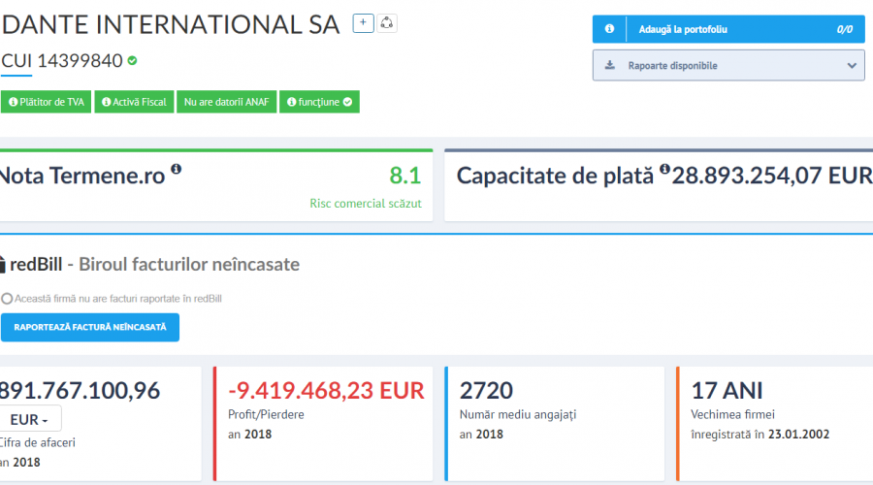Viewport: 873px width, 485px height.
Task: Click the redBill logo icon
Action: 2,265
